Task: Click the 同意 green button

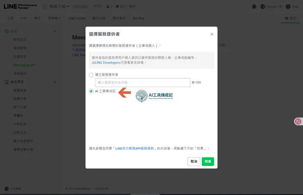Action: pyautogui.click(x=208, y=161)
